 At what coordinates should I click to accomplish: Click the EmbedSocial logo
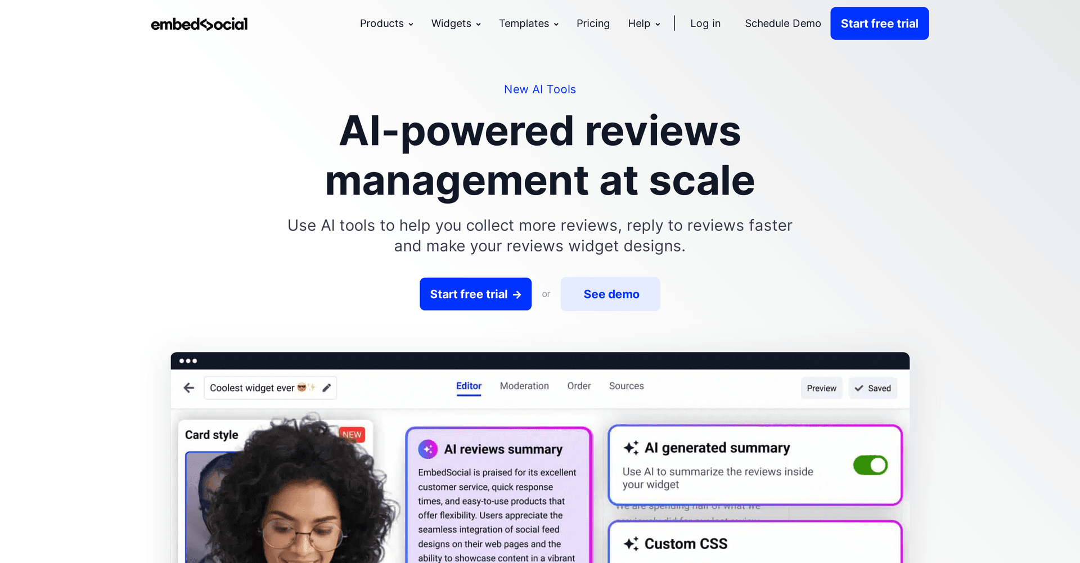199,24
